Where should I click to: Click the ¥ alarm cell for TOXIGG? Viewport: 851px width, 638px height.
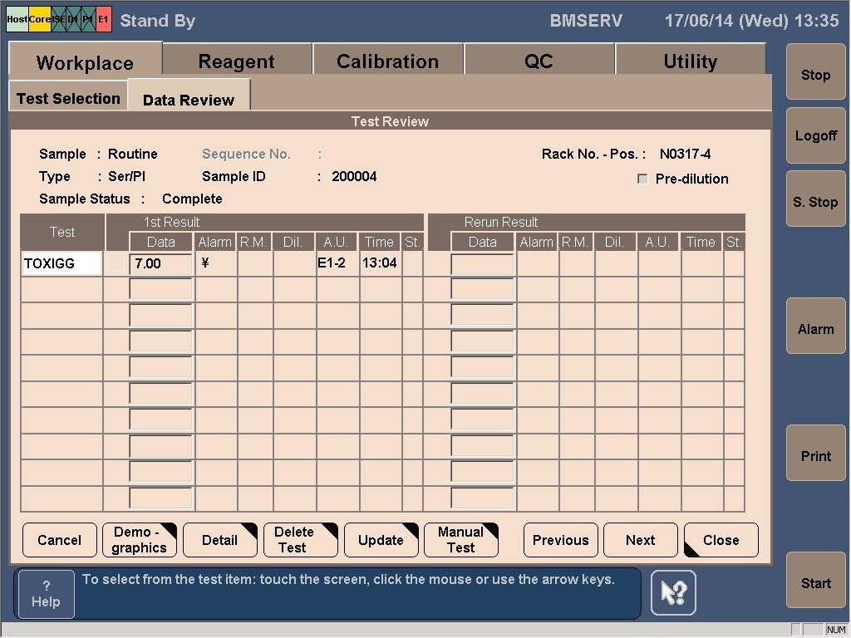click(x=215, y=263)
